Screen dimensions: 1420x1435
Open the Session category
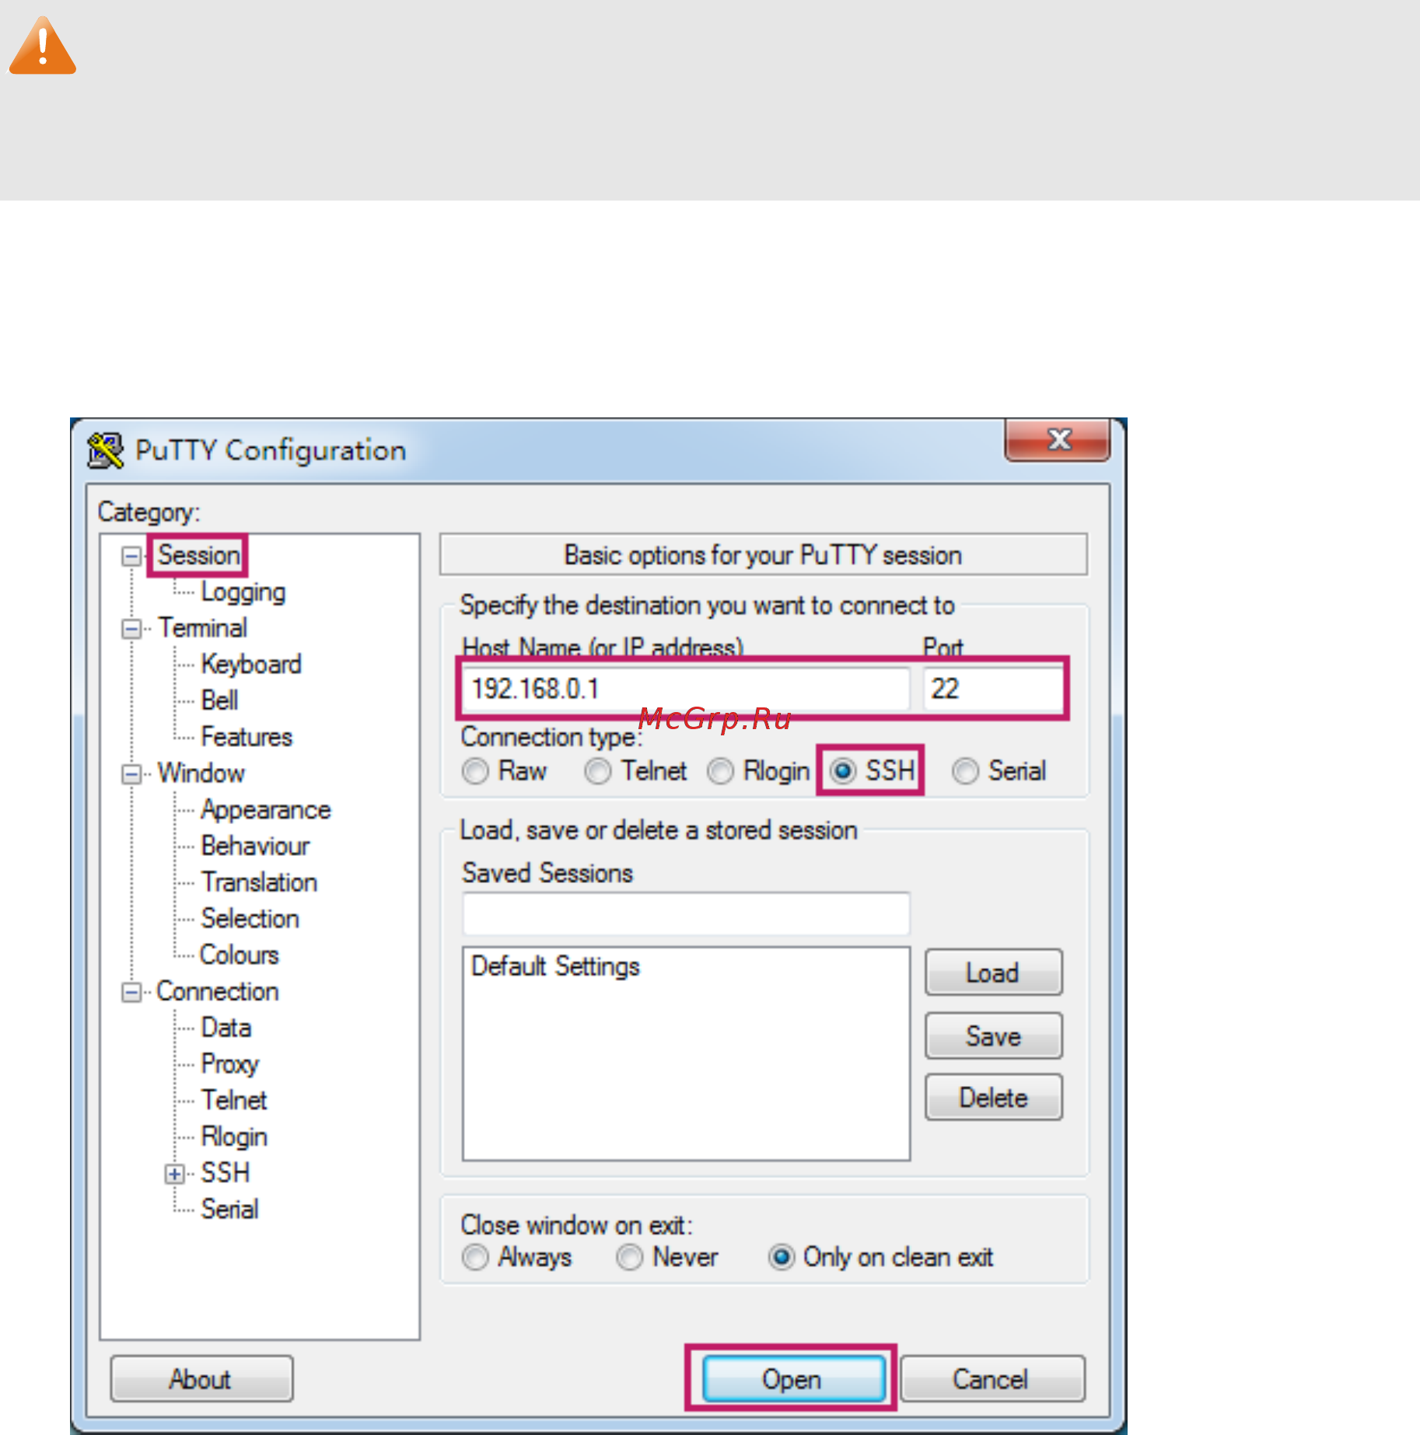coord(199,555)
